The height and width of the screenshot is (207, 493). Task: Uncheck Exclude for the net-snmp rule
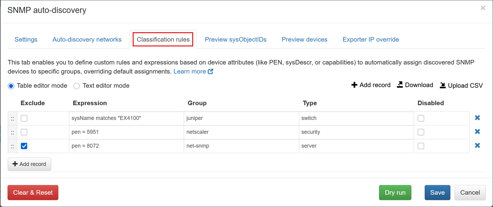(24, 146)
